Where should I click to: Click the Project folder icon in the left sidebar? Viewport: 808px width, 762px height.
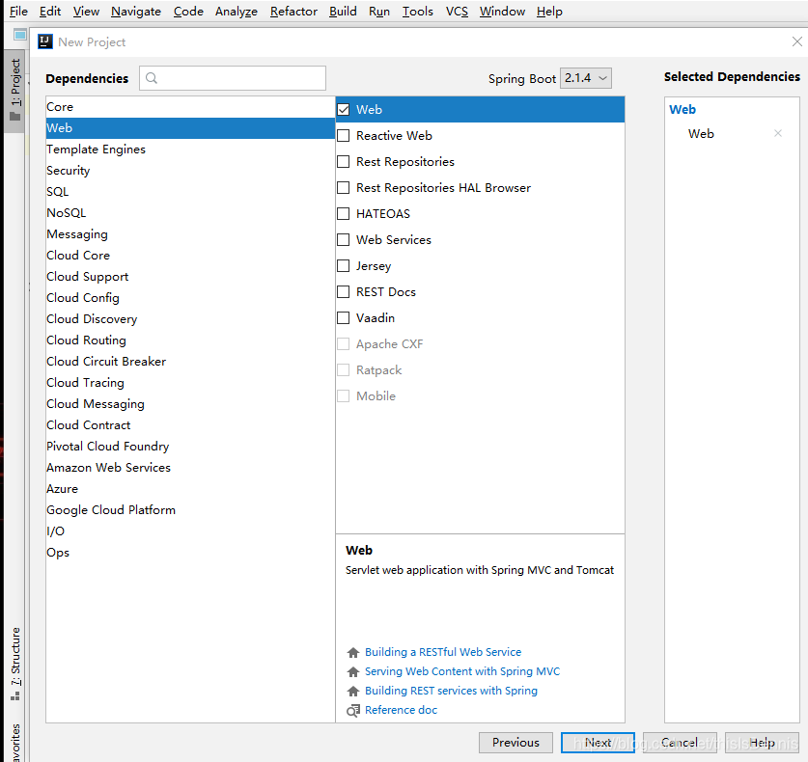15,116
